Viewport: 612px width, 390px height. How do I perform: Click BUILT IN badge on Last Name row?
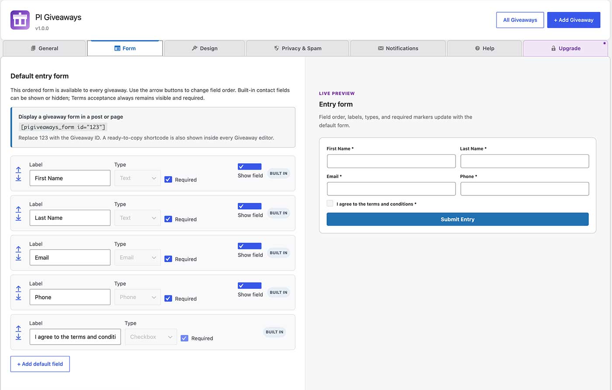(x=278, y=213)
